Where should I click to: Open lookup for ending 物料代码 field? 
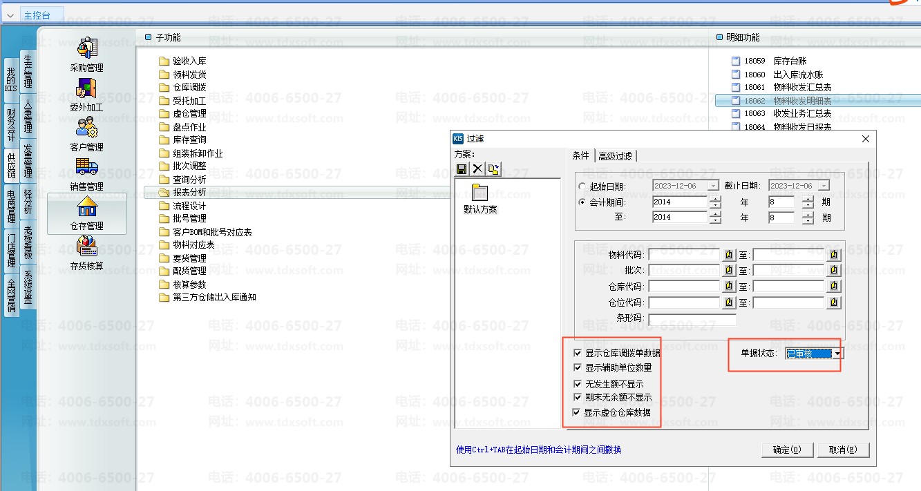(834, 255)
